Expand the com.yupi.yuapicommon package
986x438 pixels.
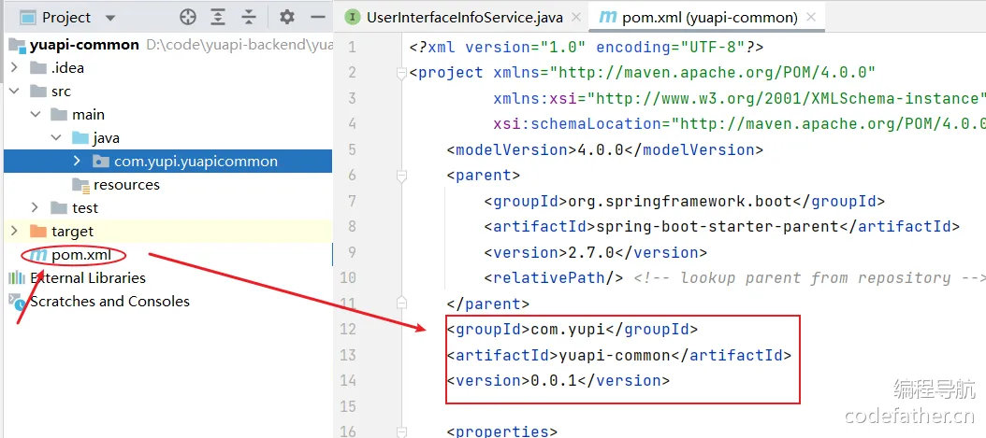77,162
